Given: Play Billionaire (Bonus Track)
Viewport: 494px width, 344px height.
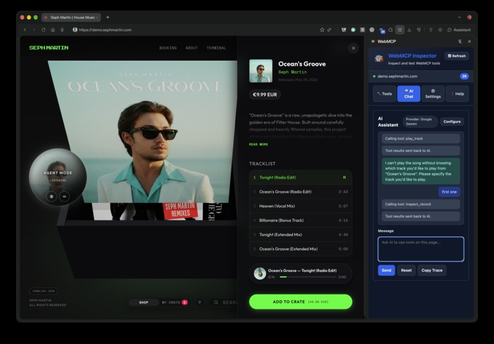Looking at the screenshot, I should point(300,220).
